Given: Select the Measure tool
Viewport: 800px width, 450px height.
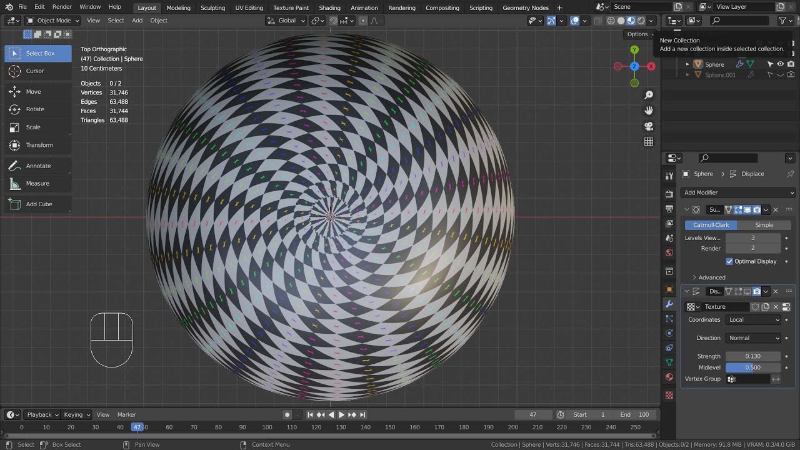Looking at the screenshot, I should [37, 183].
